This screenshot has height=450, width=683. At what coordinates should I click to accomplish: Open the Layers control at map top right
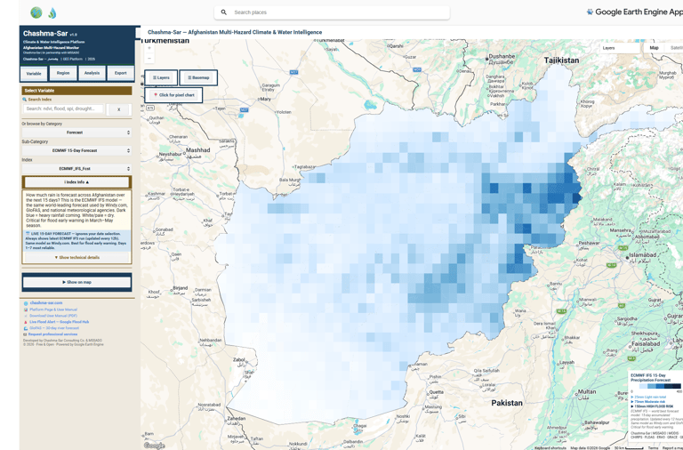coord(619,48)
